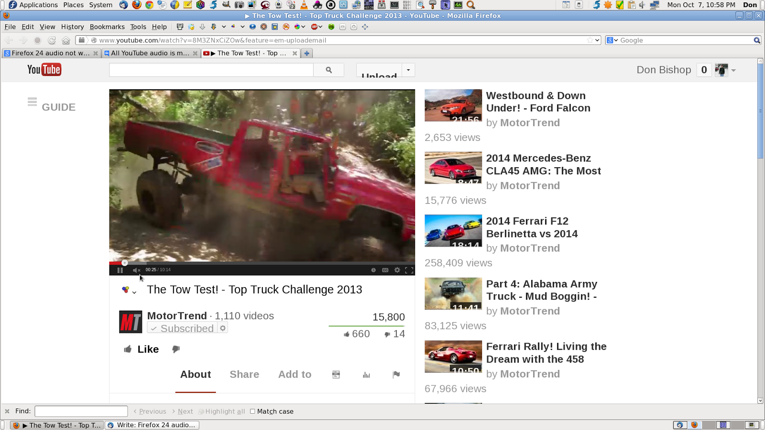Bookmark this page with the star
The image size is (765, 430).
tap(590, 40)
